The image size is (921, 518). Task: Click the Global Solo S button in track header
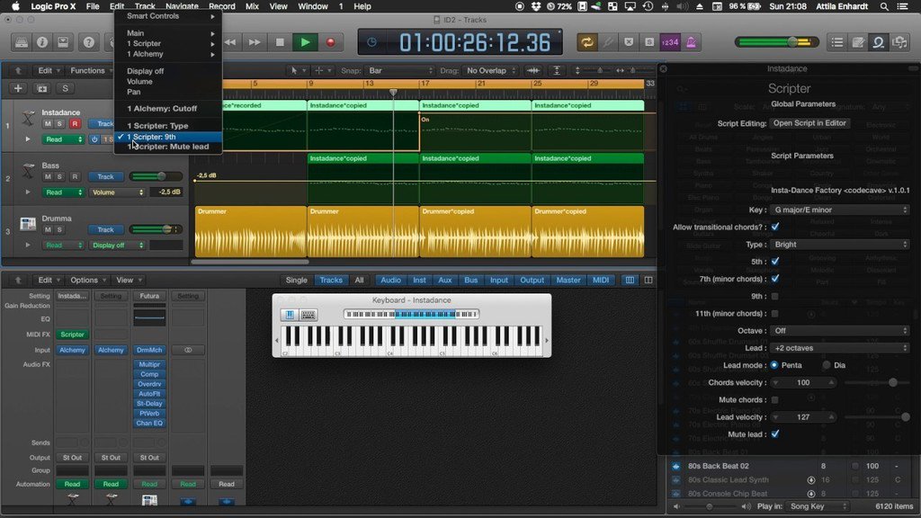coord(65,88)
